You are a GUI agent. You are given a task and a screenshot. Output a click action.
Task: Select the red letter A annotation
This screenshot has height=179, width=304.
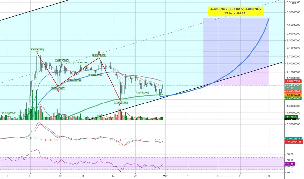[x=58, y=91]
